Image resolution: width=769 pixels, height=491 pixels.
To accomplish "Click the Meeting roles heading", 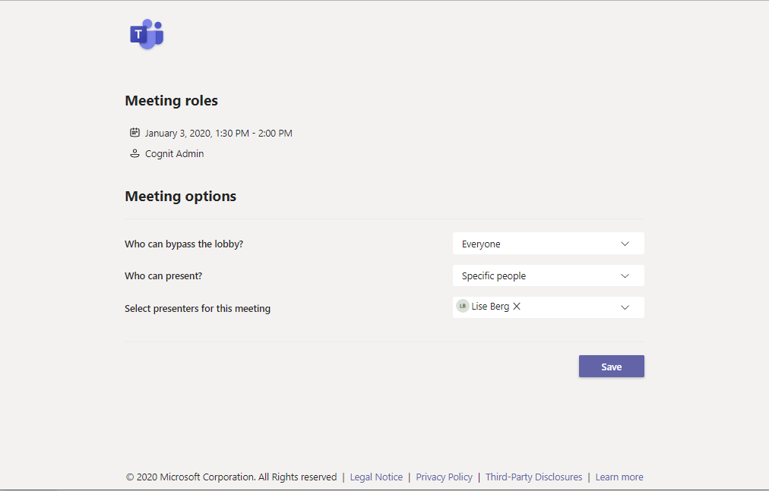I will 171,101.
